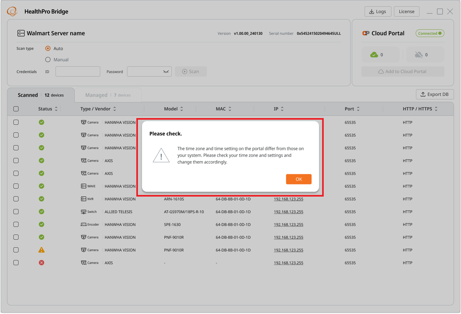The width and height of the screenshot is (461, 314).
Task: Click the red error status icon
Action: pos(42,263)
